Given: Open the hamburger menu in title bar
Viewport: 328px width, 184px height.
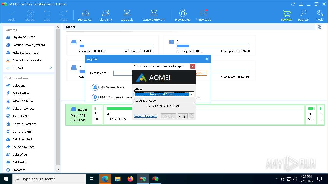Looking at the screenshot, I should 301,4.
